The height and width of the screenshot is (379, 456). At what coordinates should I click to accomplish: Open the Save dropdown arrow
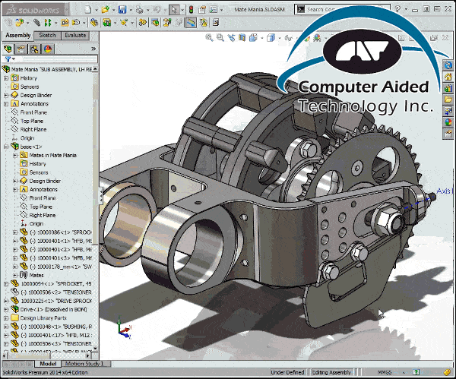pyautogui.click(x=131, y=10)
